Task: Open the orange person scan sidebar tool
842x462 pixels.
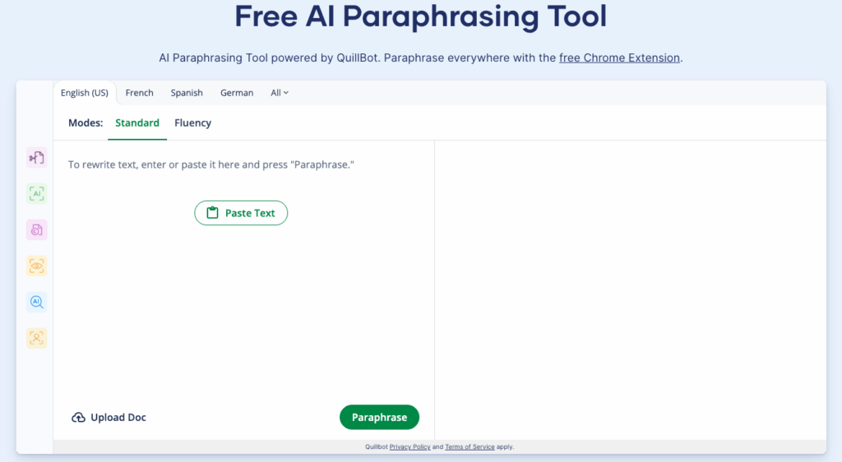Action: click(x=36, y=338)
